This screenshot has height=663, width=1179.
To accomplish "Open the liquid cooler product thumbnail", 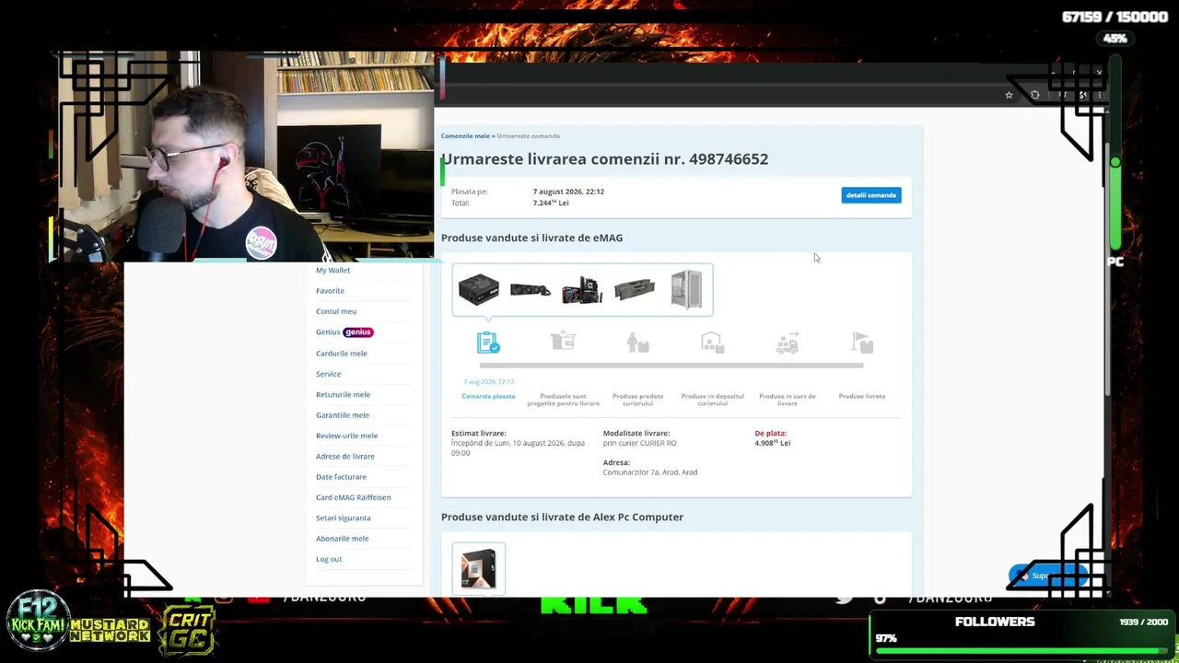I will coord(531,290).
